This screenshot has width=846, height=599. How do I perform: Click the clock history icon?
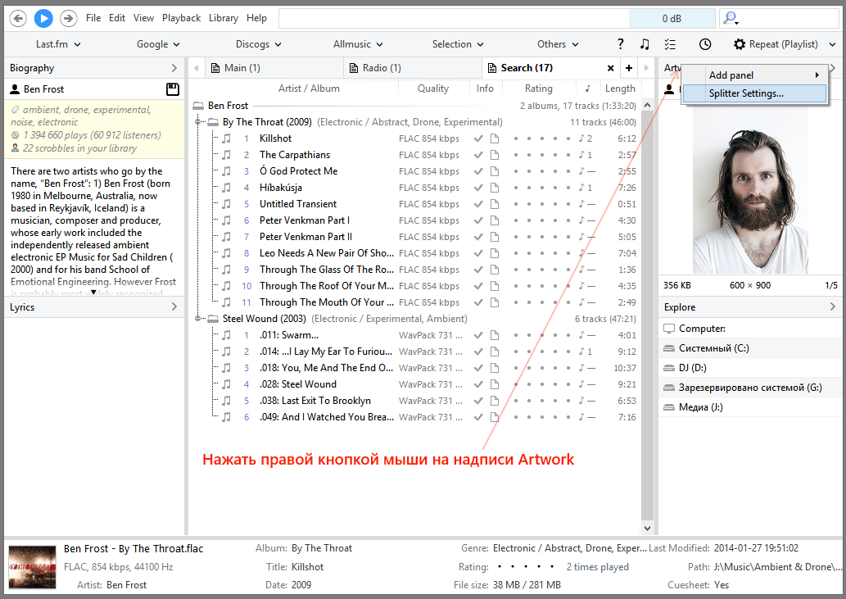pyautogui.click(x=704, y=44)
